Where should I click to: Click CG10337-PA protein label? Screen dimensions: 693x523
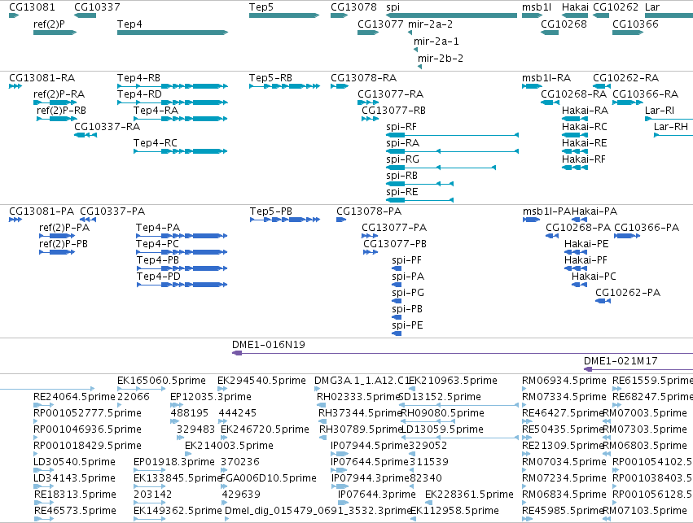112,211
